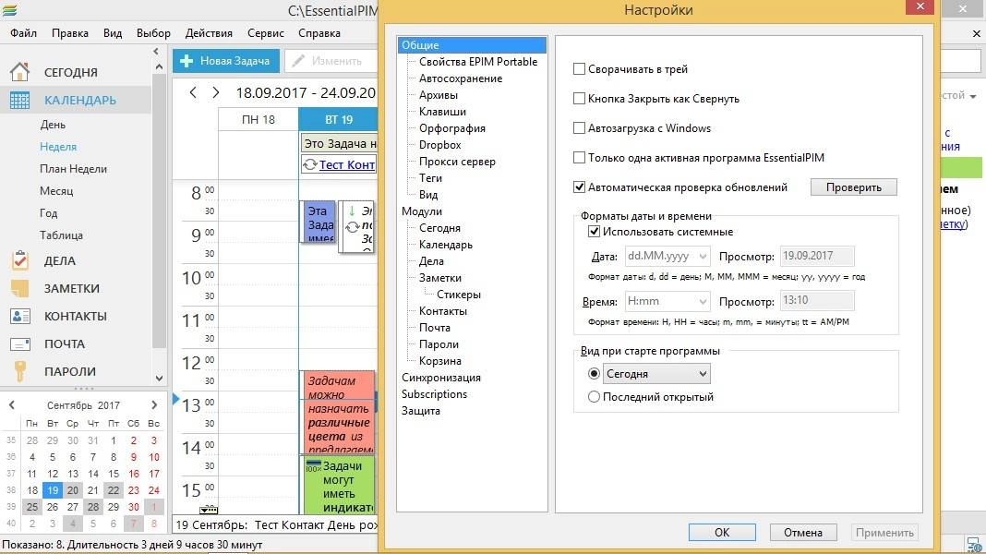Open the Файл menu

23,33
